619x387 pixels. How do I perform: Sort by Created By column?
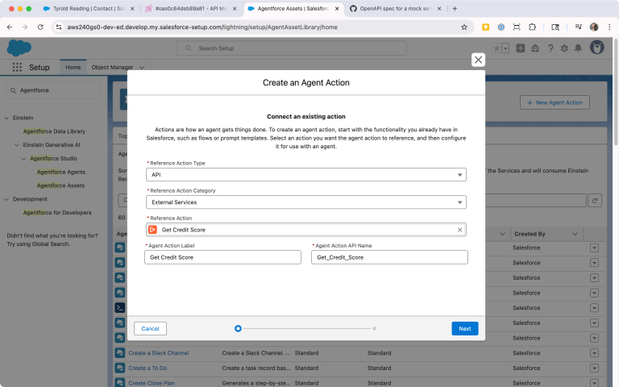pos(530,234)
